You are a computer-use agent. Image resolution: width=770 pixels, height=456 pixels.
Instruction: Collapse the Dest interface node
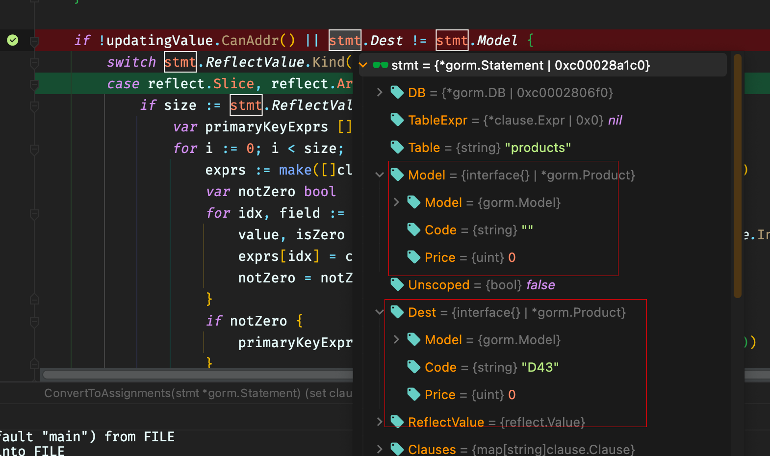(x=379, y=312)
